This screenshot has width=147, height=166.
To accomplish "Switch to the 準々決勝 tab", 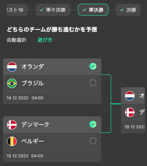I will [x=53, y=10].
